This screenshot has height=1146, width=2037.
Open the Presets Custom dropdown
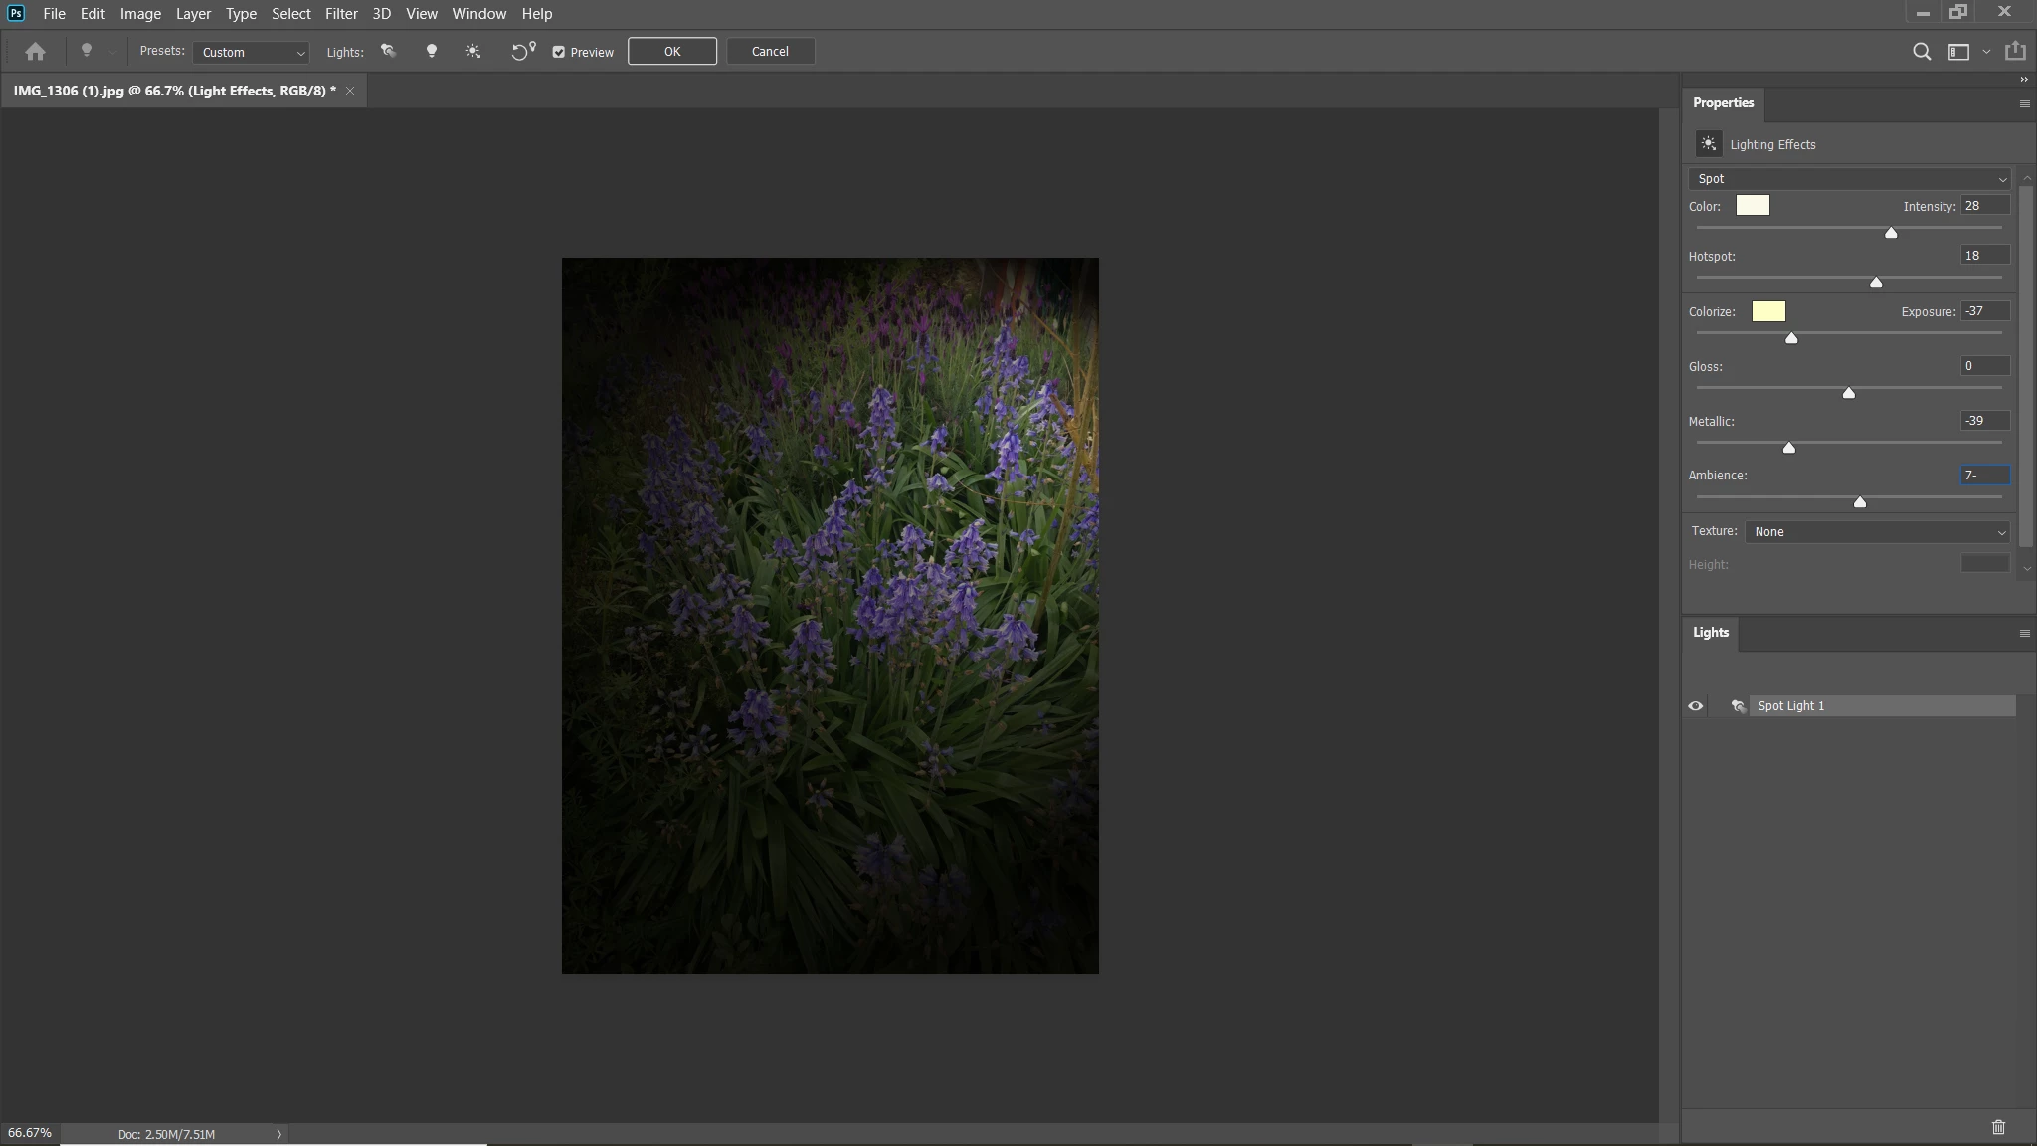(252, 52)
